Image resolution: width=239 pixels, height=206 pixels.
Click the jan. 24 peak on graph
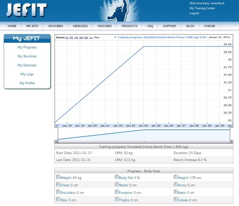pyautogui.click(x=144, y=47)
